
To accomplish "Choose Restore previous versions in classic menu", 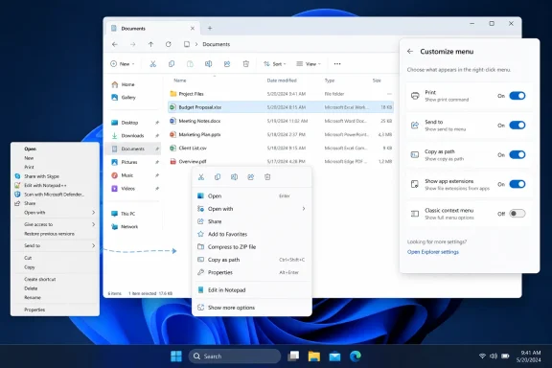I will coord(56,234).
